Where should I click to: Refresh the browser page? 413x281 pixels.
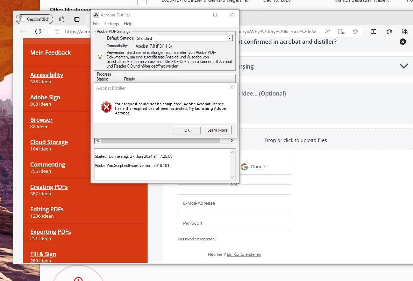[x=38, y=31]
